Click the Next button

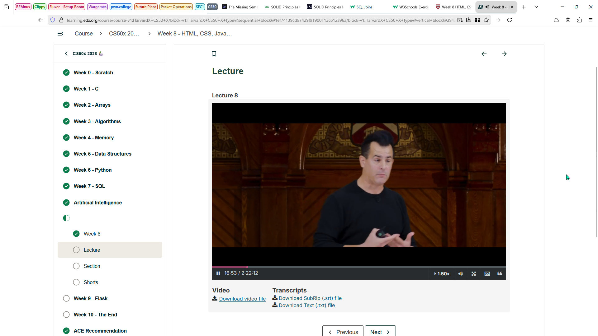click(380, 332)
